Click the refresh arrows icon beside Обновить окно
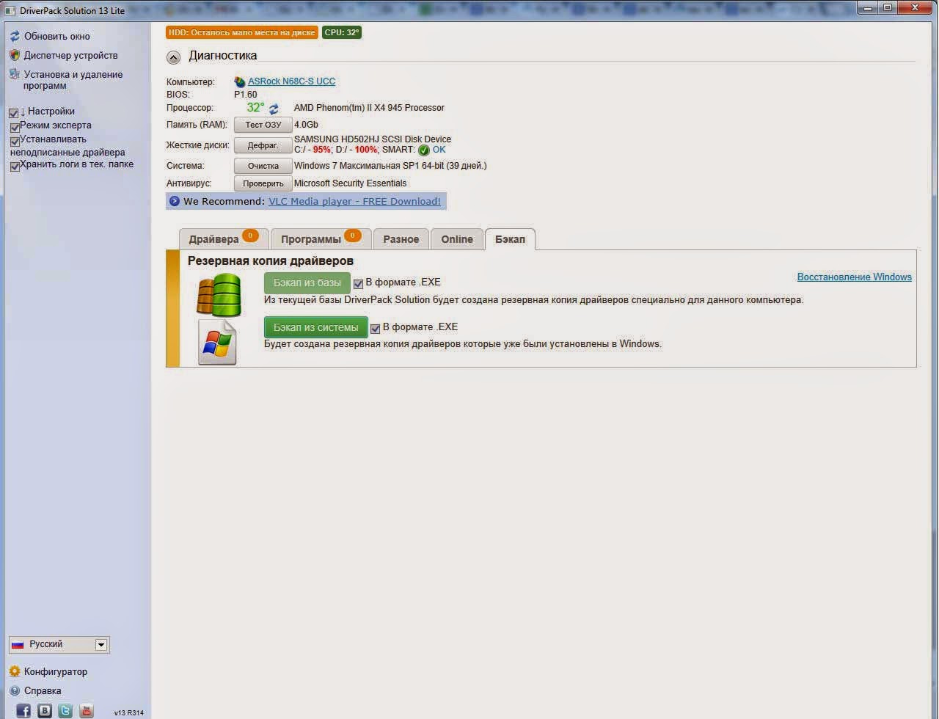This screenshot has width=939, height=719. [15, 36]
